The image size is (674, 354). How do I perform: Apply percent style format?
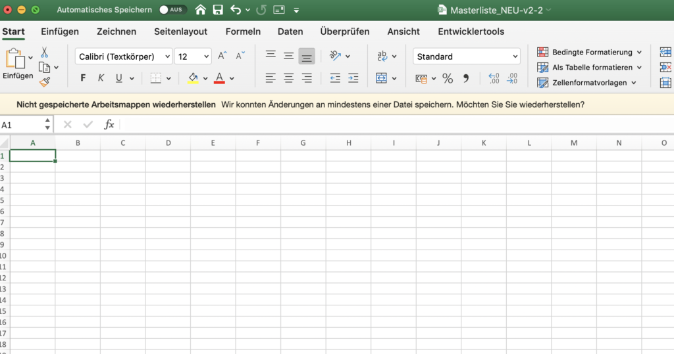pos(448,78)
